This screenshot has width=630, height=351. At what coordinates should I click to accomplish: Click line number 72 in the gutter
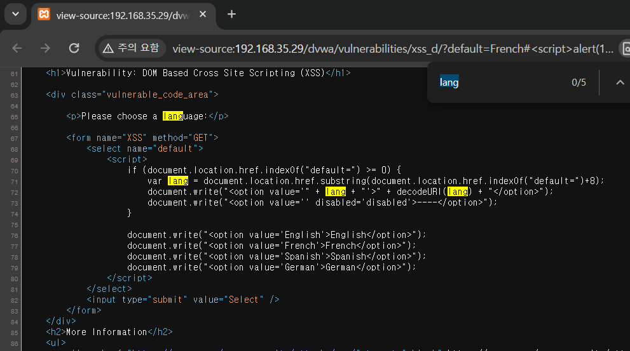click(14, 192)
